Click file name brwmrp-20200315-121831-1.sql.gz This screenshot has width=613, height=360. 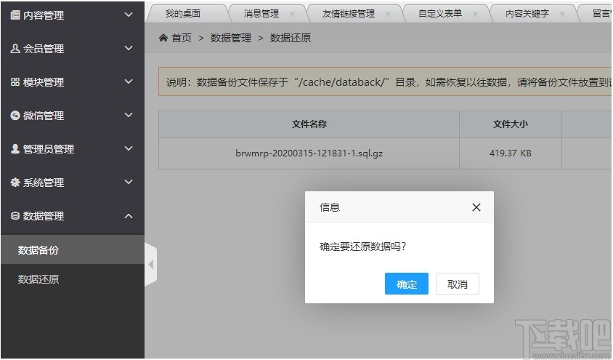[x=309, y=153]
